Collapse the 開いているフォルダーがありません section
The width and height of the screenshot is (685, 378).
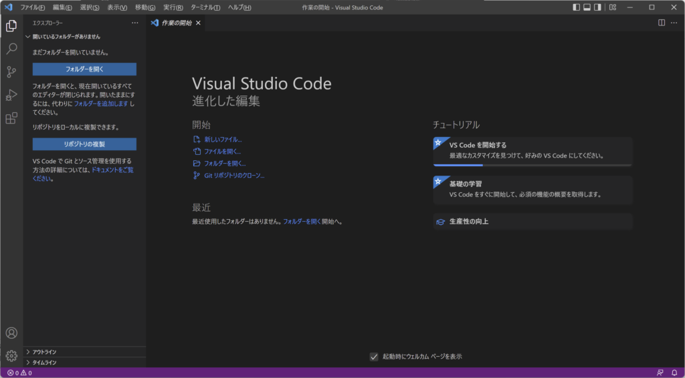click(66, 37)
